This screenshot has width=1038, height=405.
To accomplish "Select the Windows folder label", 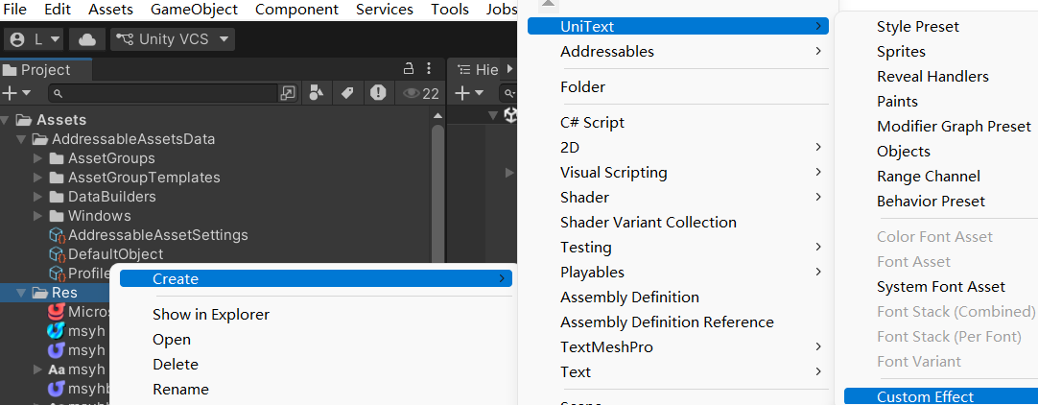I will pyautogui.click(x=100, y=216).
